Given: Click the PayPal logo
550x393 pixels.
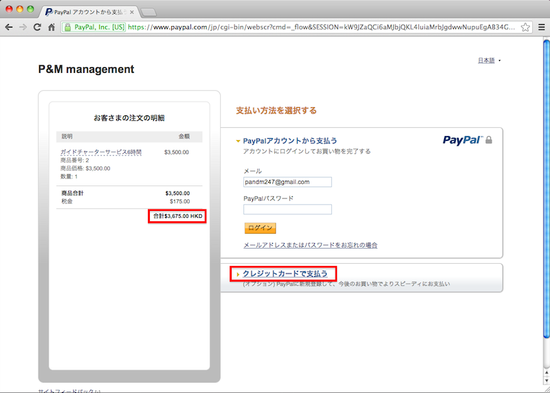Looking at the screenshot, I should pyautogui.click(x=463, y=140).
